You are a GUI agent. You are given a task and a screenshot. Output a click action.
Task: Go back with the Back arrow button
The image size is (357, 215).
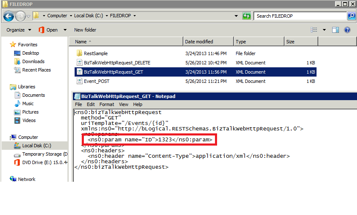(x=8, y=16)
